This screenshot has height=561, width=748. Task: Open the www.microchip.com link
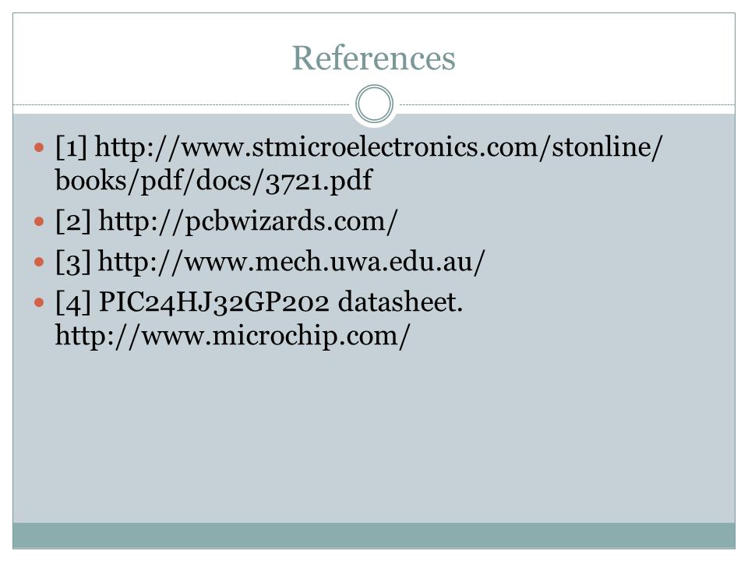232,336
